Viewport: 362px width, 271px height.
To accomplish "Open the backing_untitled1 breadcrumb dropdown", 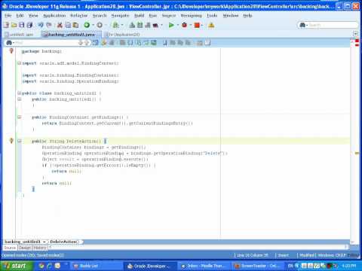I will (x=44, y=242).
